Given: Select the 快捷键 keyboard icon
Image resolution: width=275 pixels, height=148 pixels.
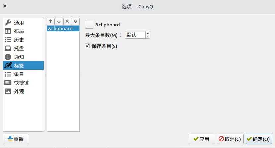Looking at the screenshot, I should pos(8,83).
